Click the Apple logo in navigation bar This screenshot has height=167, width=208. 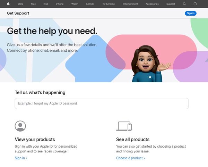coord(8,4)
